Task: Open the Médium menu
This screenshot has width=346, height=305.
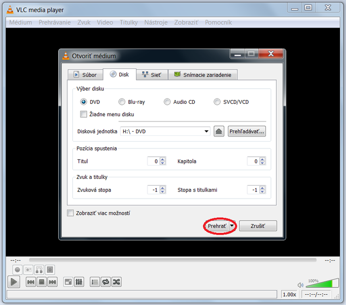Action: [21, 22]
